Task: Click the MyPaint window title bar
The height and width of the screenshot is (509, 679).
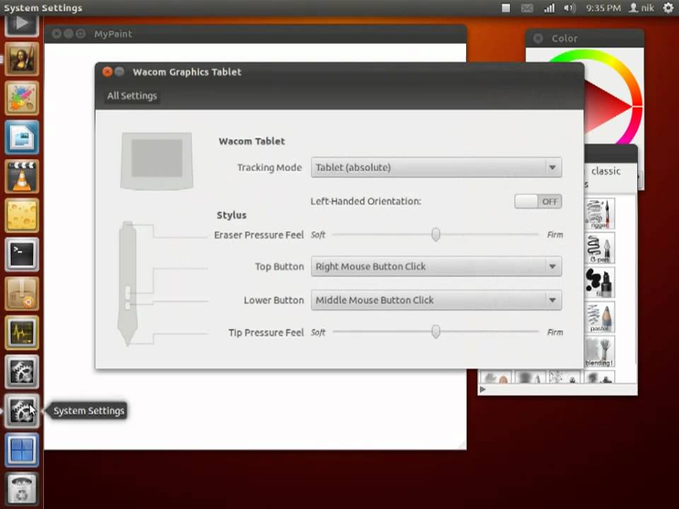Action: point(255,34)
